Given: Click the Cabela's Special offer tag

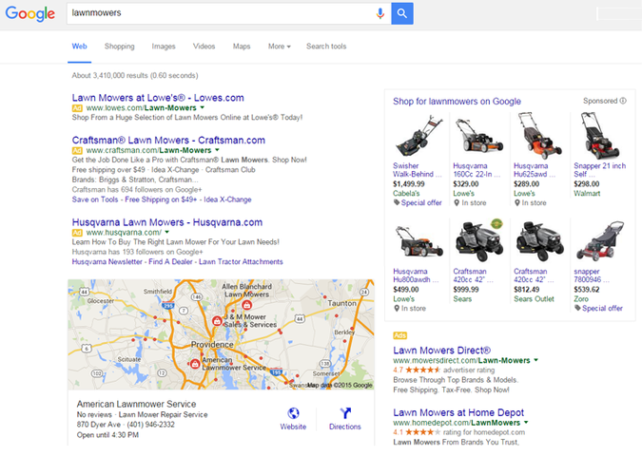Looking at the screenshot, I should pyautogui.click(x=418, y=203).
